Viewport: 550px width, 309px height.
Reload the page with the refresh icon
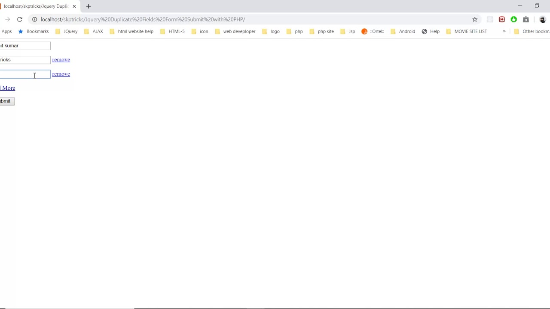[19, 19]
